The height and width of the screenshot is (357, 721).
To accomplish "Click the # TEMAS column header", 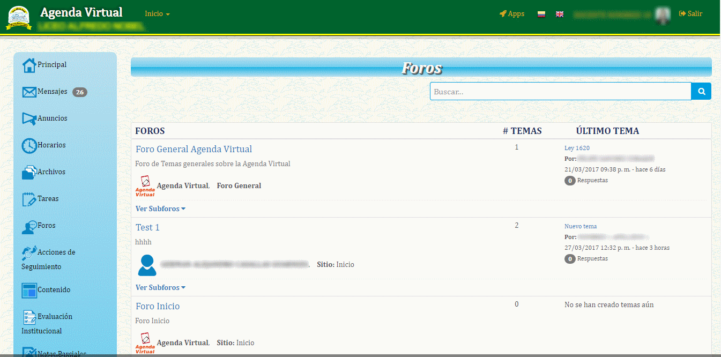I will click(x=522, y=131).
